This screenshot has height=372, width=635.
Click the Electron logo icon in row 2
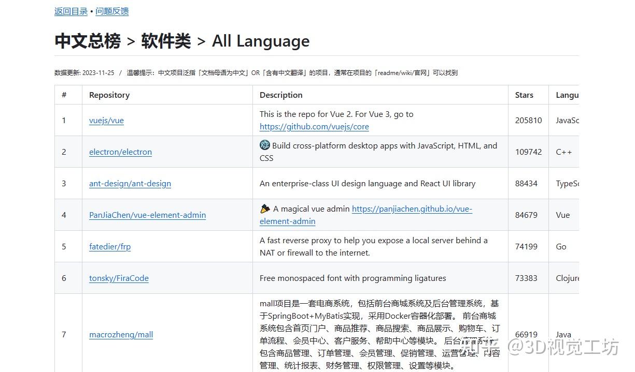click(x=264, y=145)
